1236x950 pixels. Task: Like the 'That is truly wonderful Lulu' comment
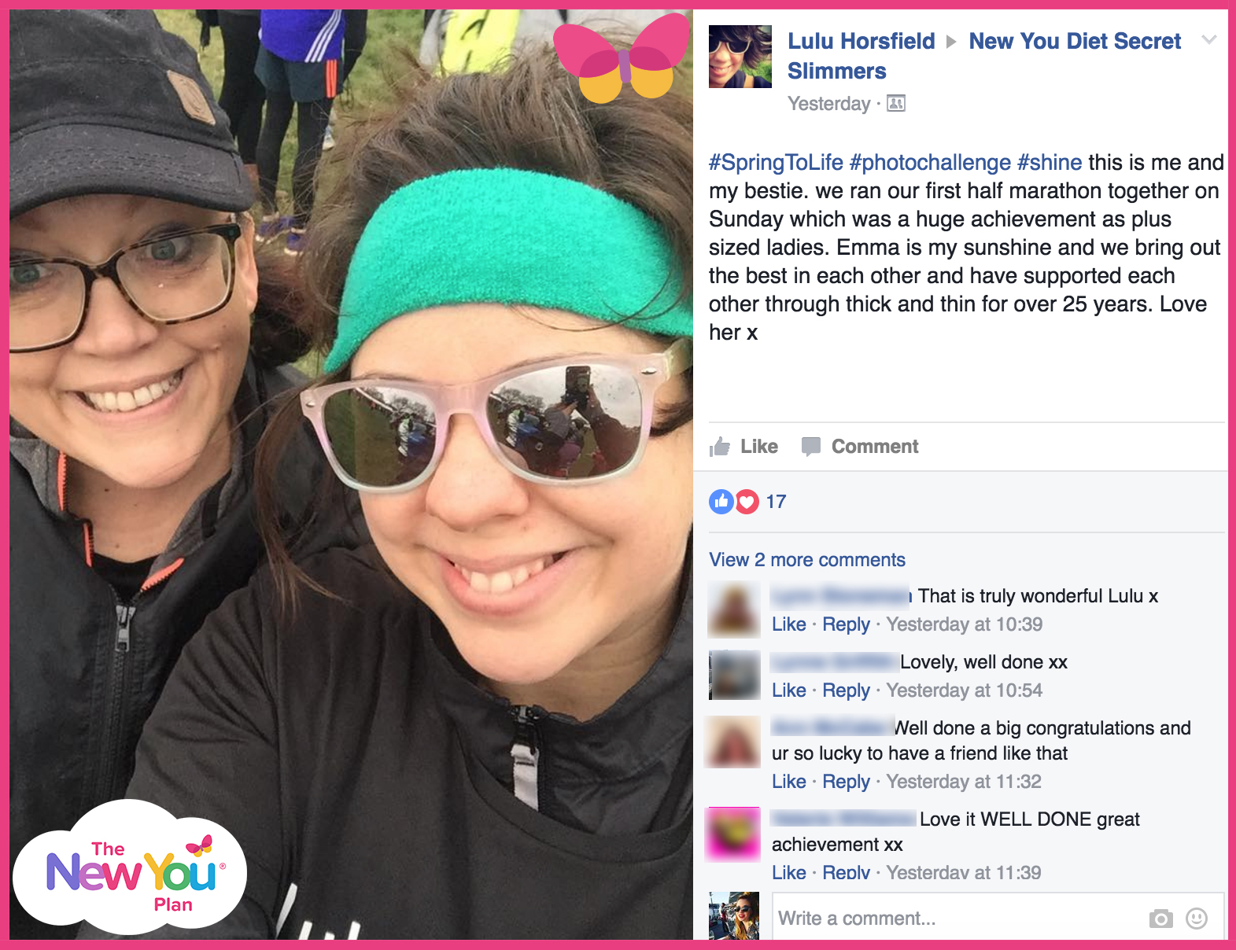(x=789, y=624)
